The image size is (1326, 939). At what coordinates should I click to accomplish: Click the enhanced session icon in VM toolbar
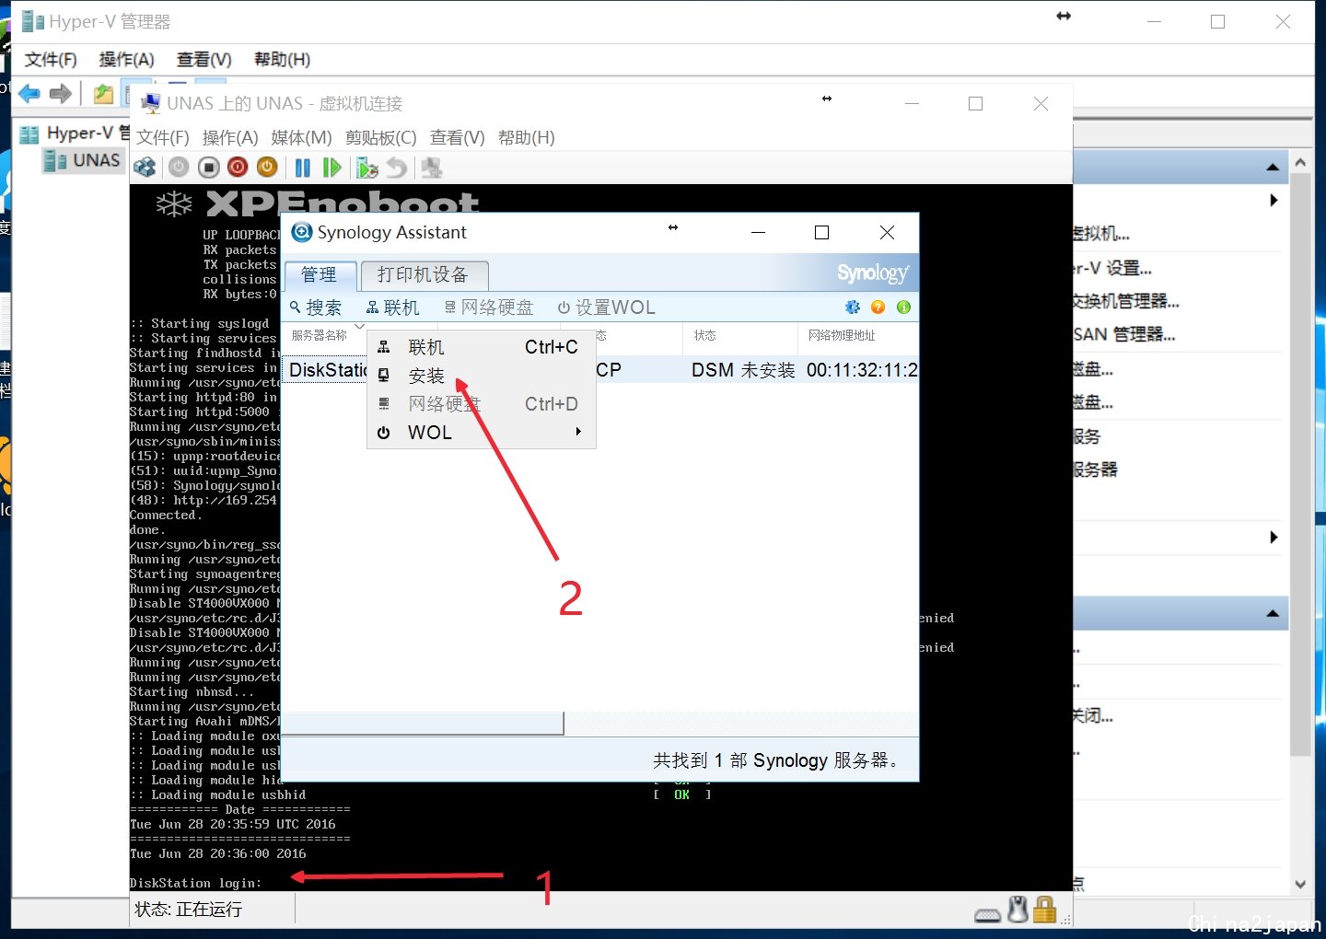click(432, 168)
